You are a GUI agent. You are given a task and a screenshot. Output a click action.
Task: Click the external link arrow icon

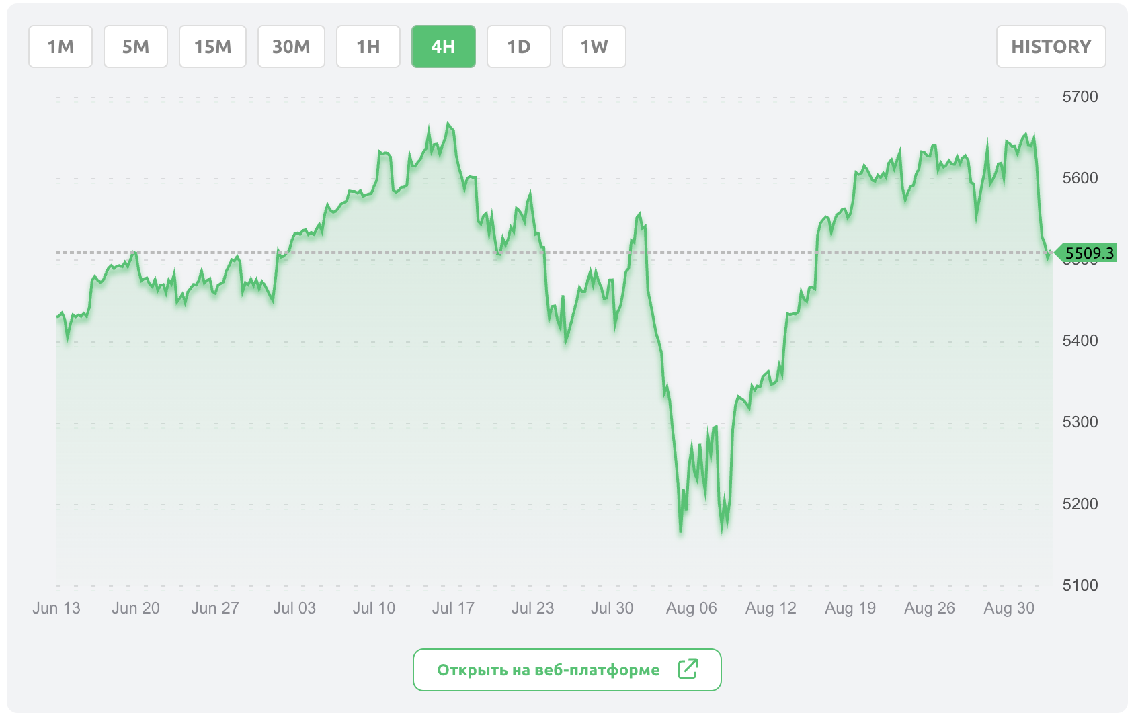[688, 669]
